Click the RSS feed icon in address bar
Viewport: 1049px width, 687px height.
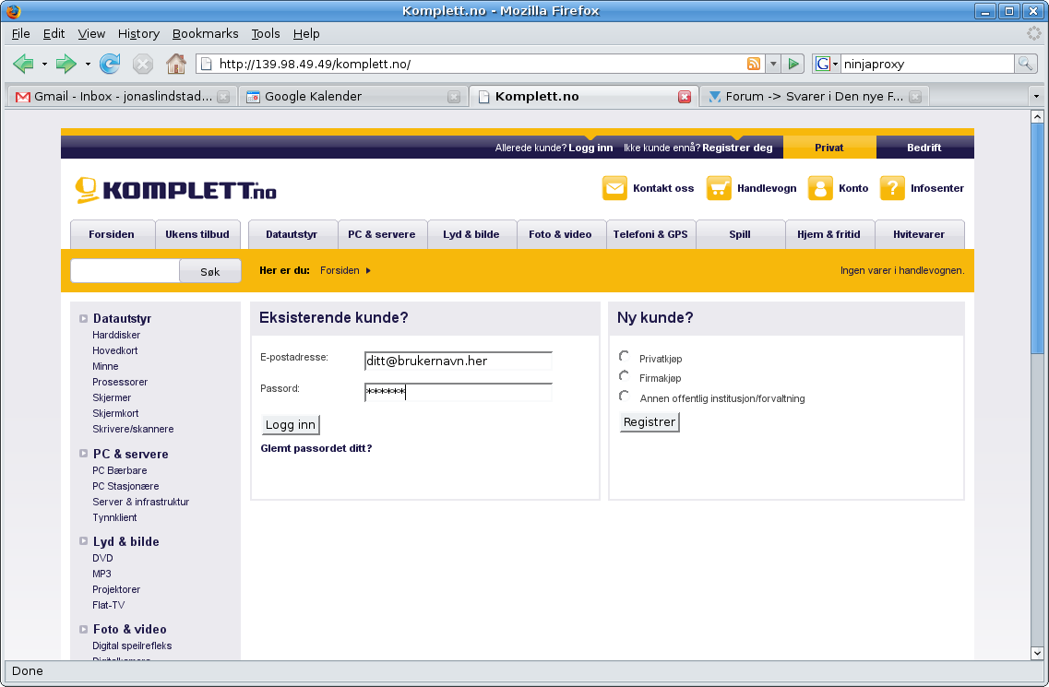click(x=753, y=64)
